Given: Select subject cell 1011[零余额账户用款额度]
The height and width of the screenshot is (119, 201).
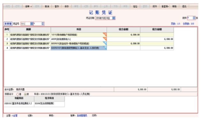Looking at the screenshot, I should click(x=79, y=35).
